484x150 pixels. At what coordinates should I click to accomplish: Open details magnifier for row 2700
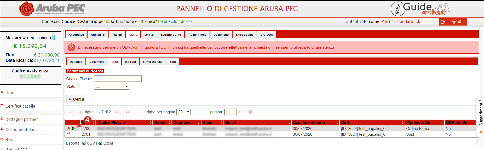pos(68,128)
